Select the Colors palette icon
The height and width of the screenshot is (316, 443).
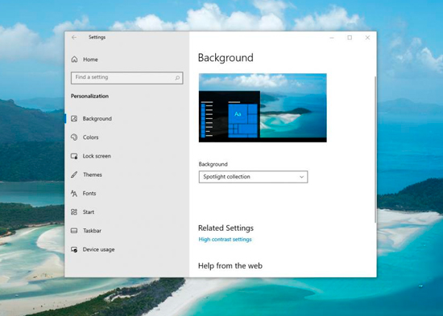[74, 137]
